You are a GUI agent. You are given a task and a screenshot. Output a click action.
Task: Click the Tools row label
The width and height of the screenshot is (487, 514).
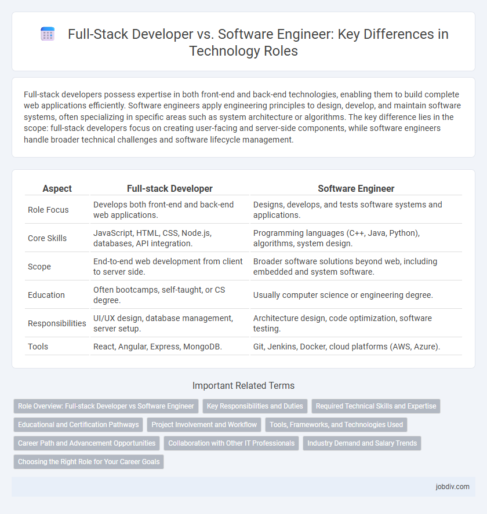coord(38,347)
